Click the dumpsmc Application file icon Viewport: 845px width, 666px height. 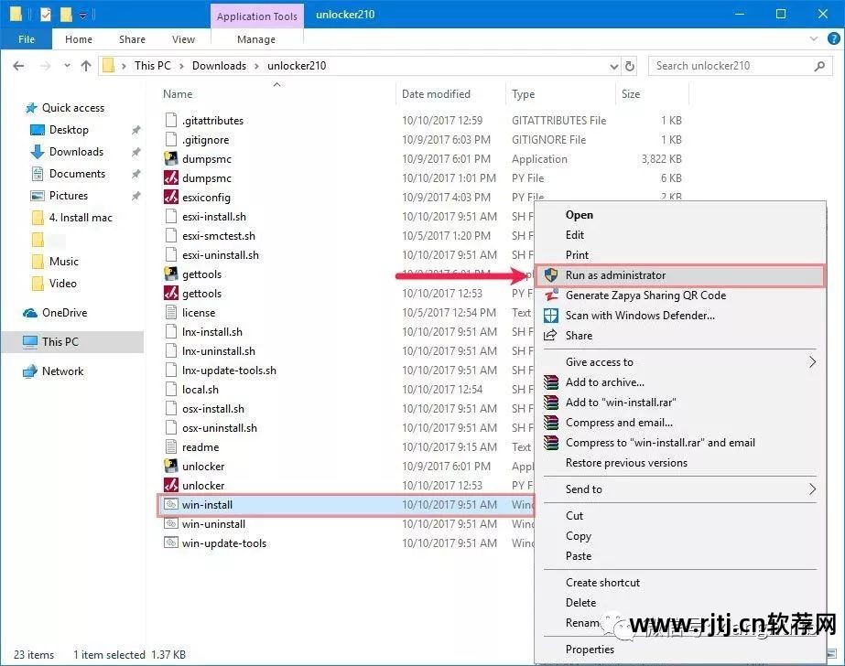pyautogui.click(x=171, y=158)
